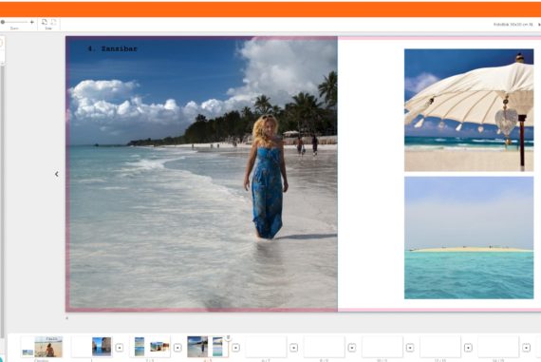Click the insert-page icon after pages 10-11
Viewport: 541px width, 362px height.
(410, 348)
